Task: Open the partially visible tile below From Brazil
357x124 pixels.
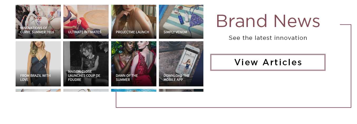Action: (x=38, y=90)
